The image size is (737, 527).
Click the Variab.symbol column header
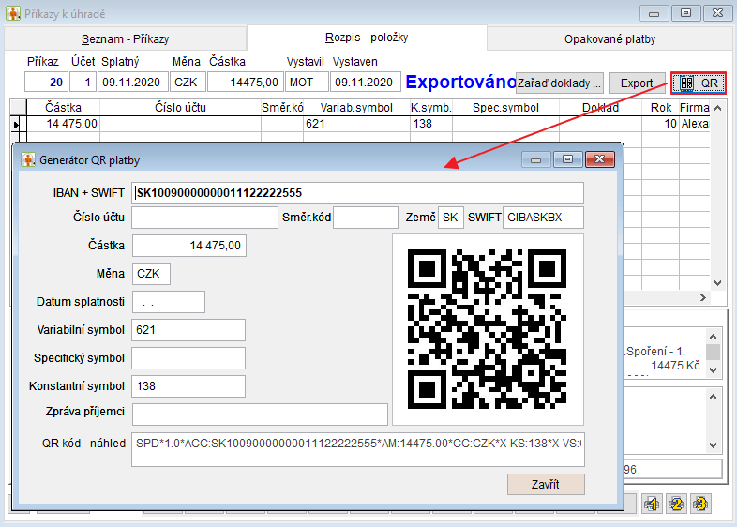click(x=356, y=108)
